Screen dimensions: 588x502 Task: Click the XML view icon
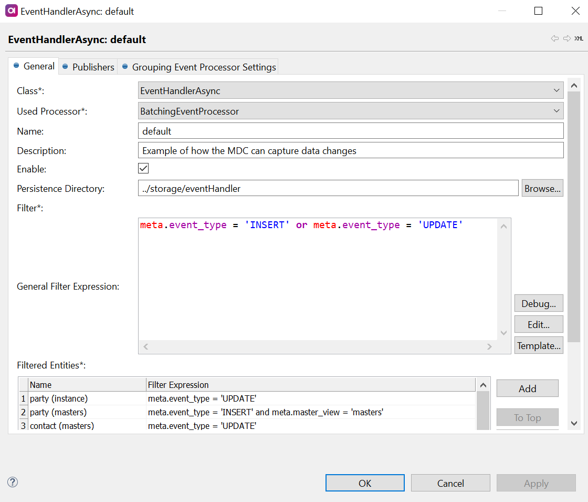[x=579, y=38]
